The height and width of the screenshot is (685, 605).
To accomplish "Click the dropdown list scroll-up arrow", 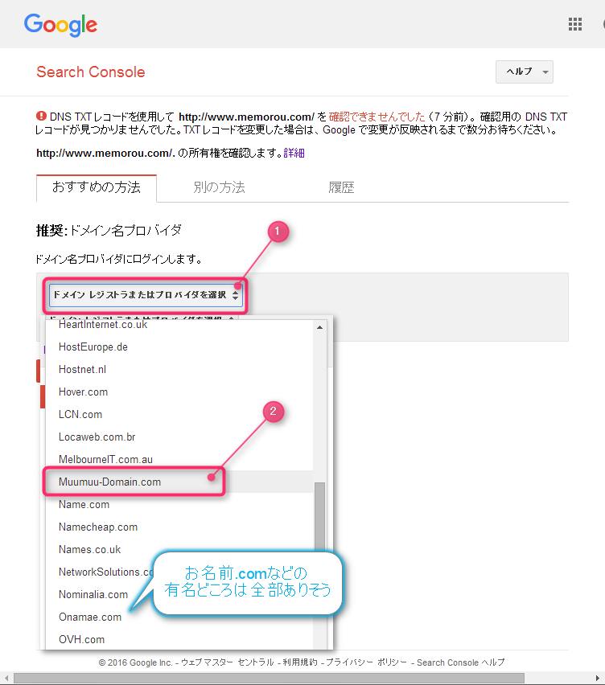I will tap(319, 327).
